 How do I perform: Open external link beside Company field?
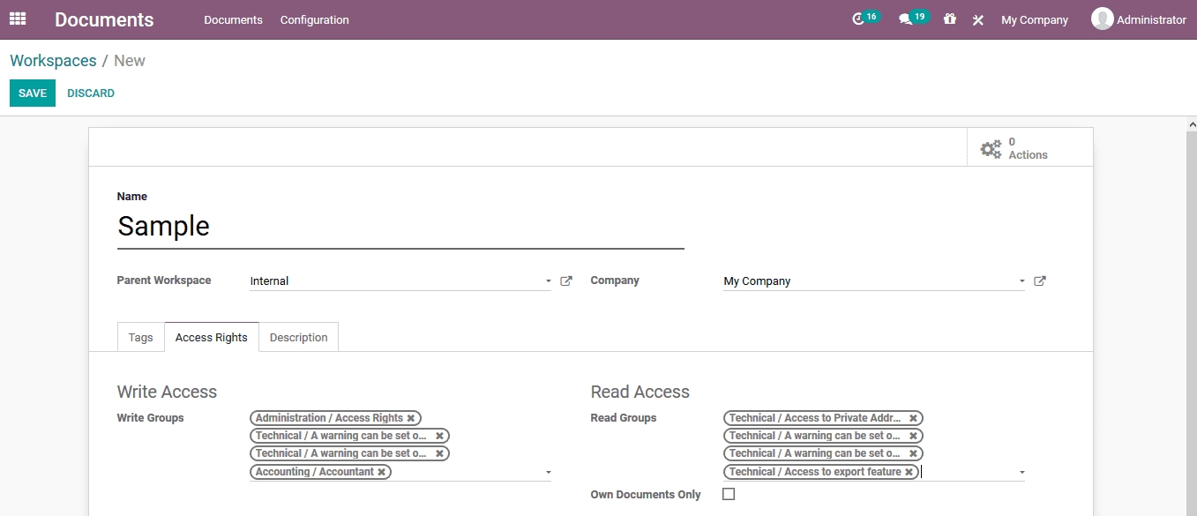point(1040,281)
